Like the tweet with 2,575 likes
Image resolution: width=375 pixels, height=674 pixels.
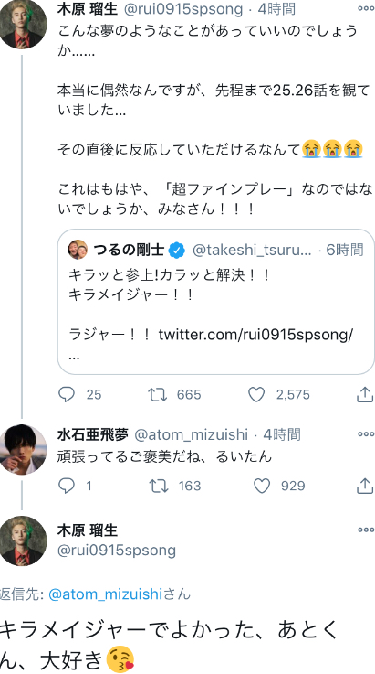pyautogui.click(x=256, y=394)
